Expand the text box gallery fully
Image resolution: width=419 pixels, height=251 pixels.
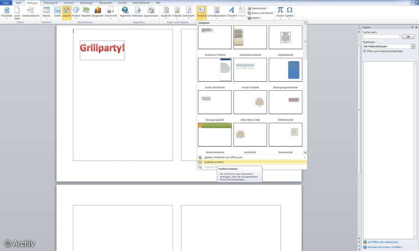(305, 152)
